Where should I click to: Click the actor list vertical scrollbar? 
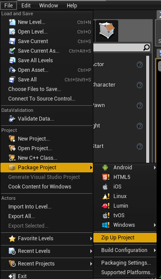pos(147,108)
